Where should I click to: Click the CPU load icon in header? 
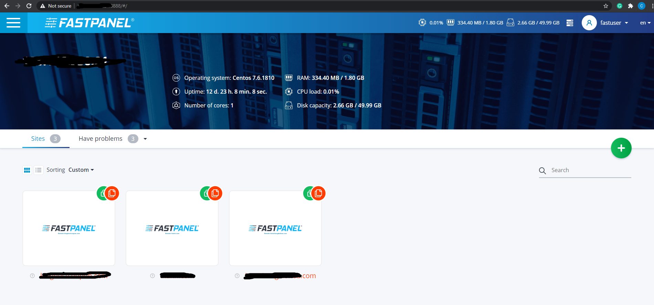coord(422,23)
